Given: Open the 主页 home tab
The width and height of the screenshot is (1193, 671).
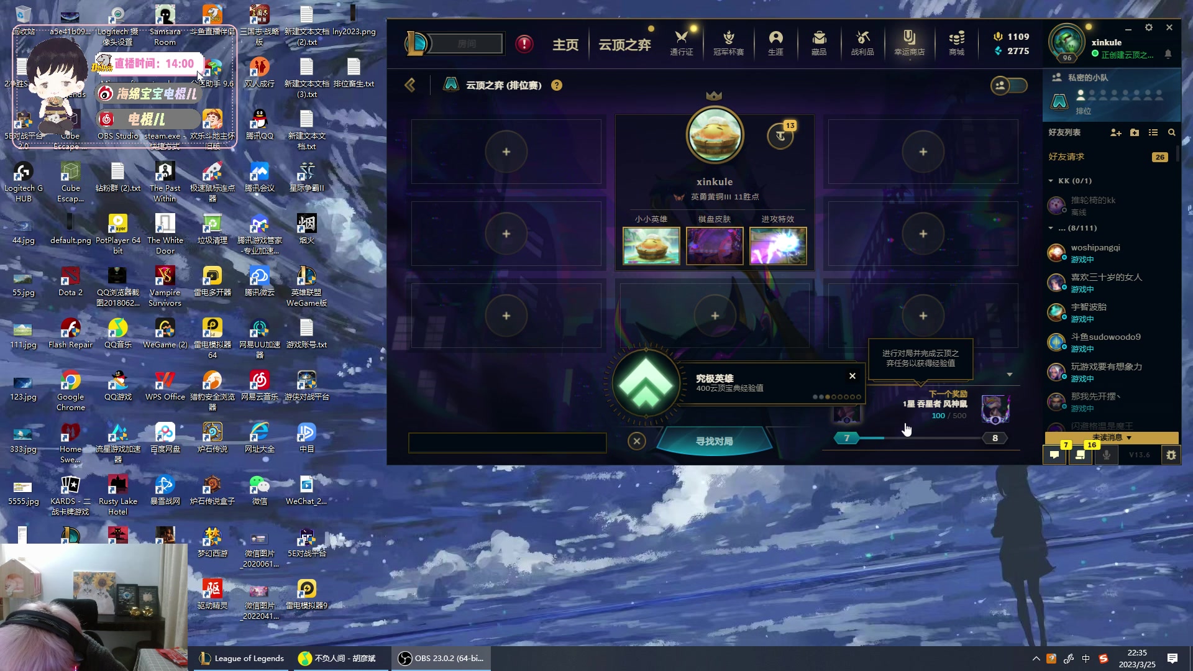Looking at the screenshot, I should (x=565, y=45).
